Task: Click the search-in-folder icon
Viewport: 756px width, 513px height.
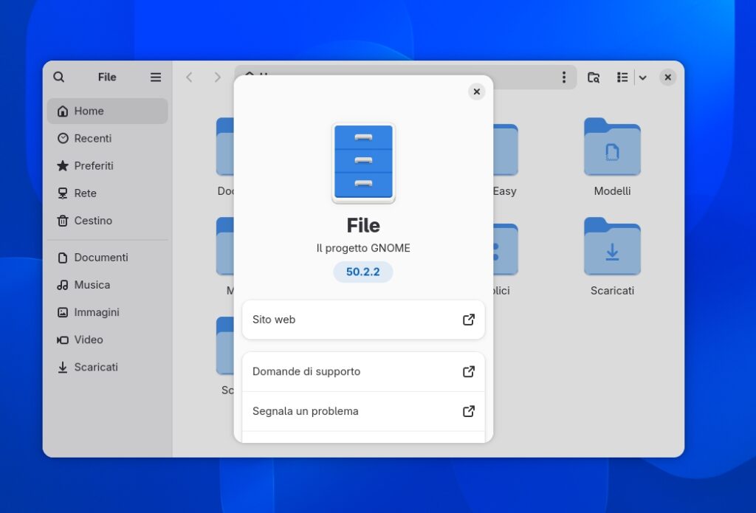Action: point(594,78)
